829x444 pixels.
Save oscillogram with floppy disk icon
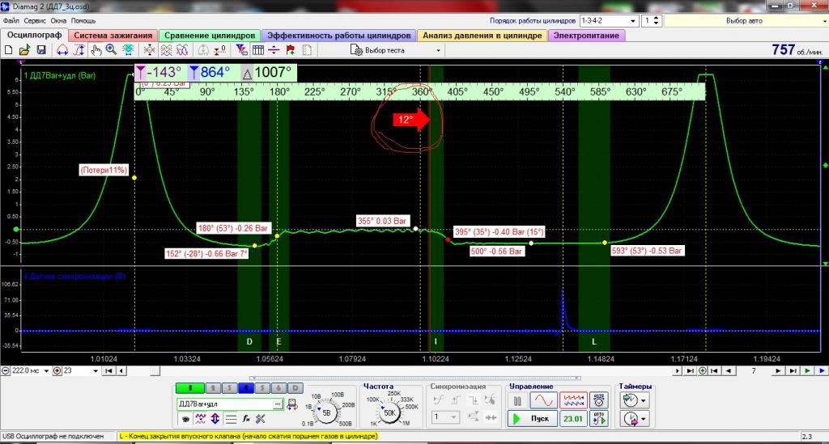41,50
